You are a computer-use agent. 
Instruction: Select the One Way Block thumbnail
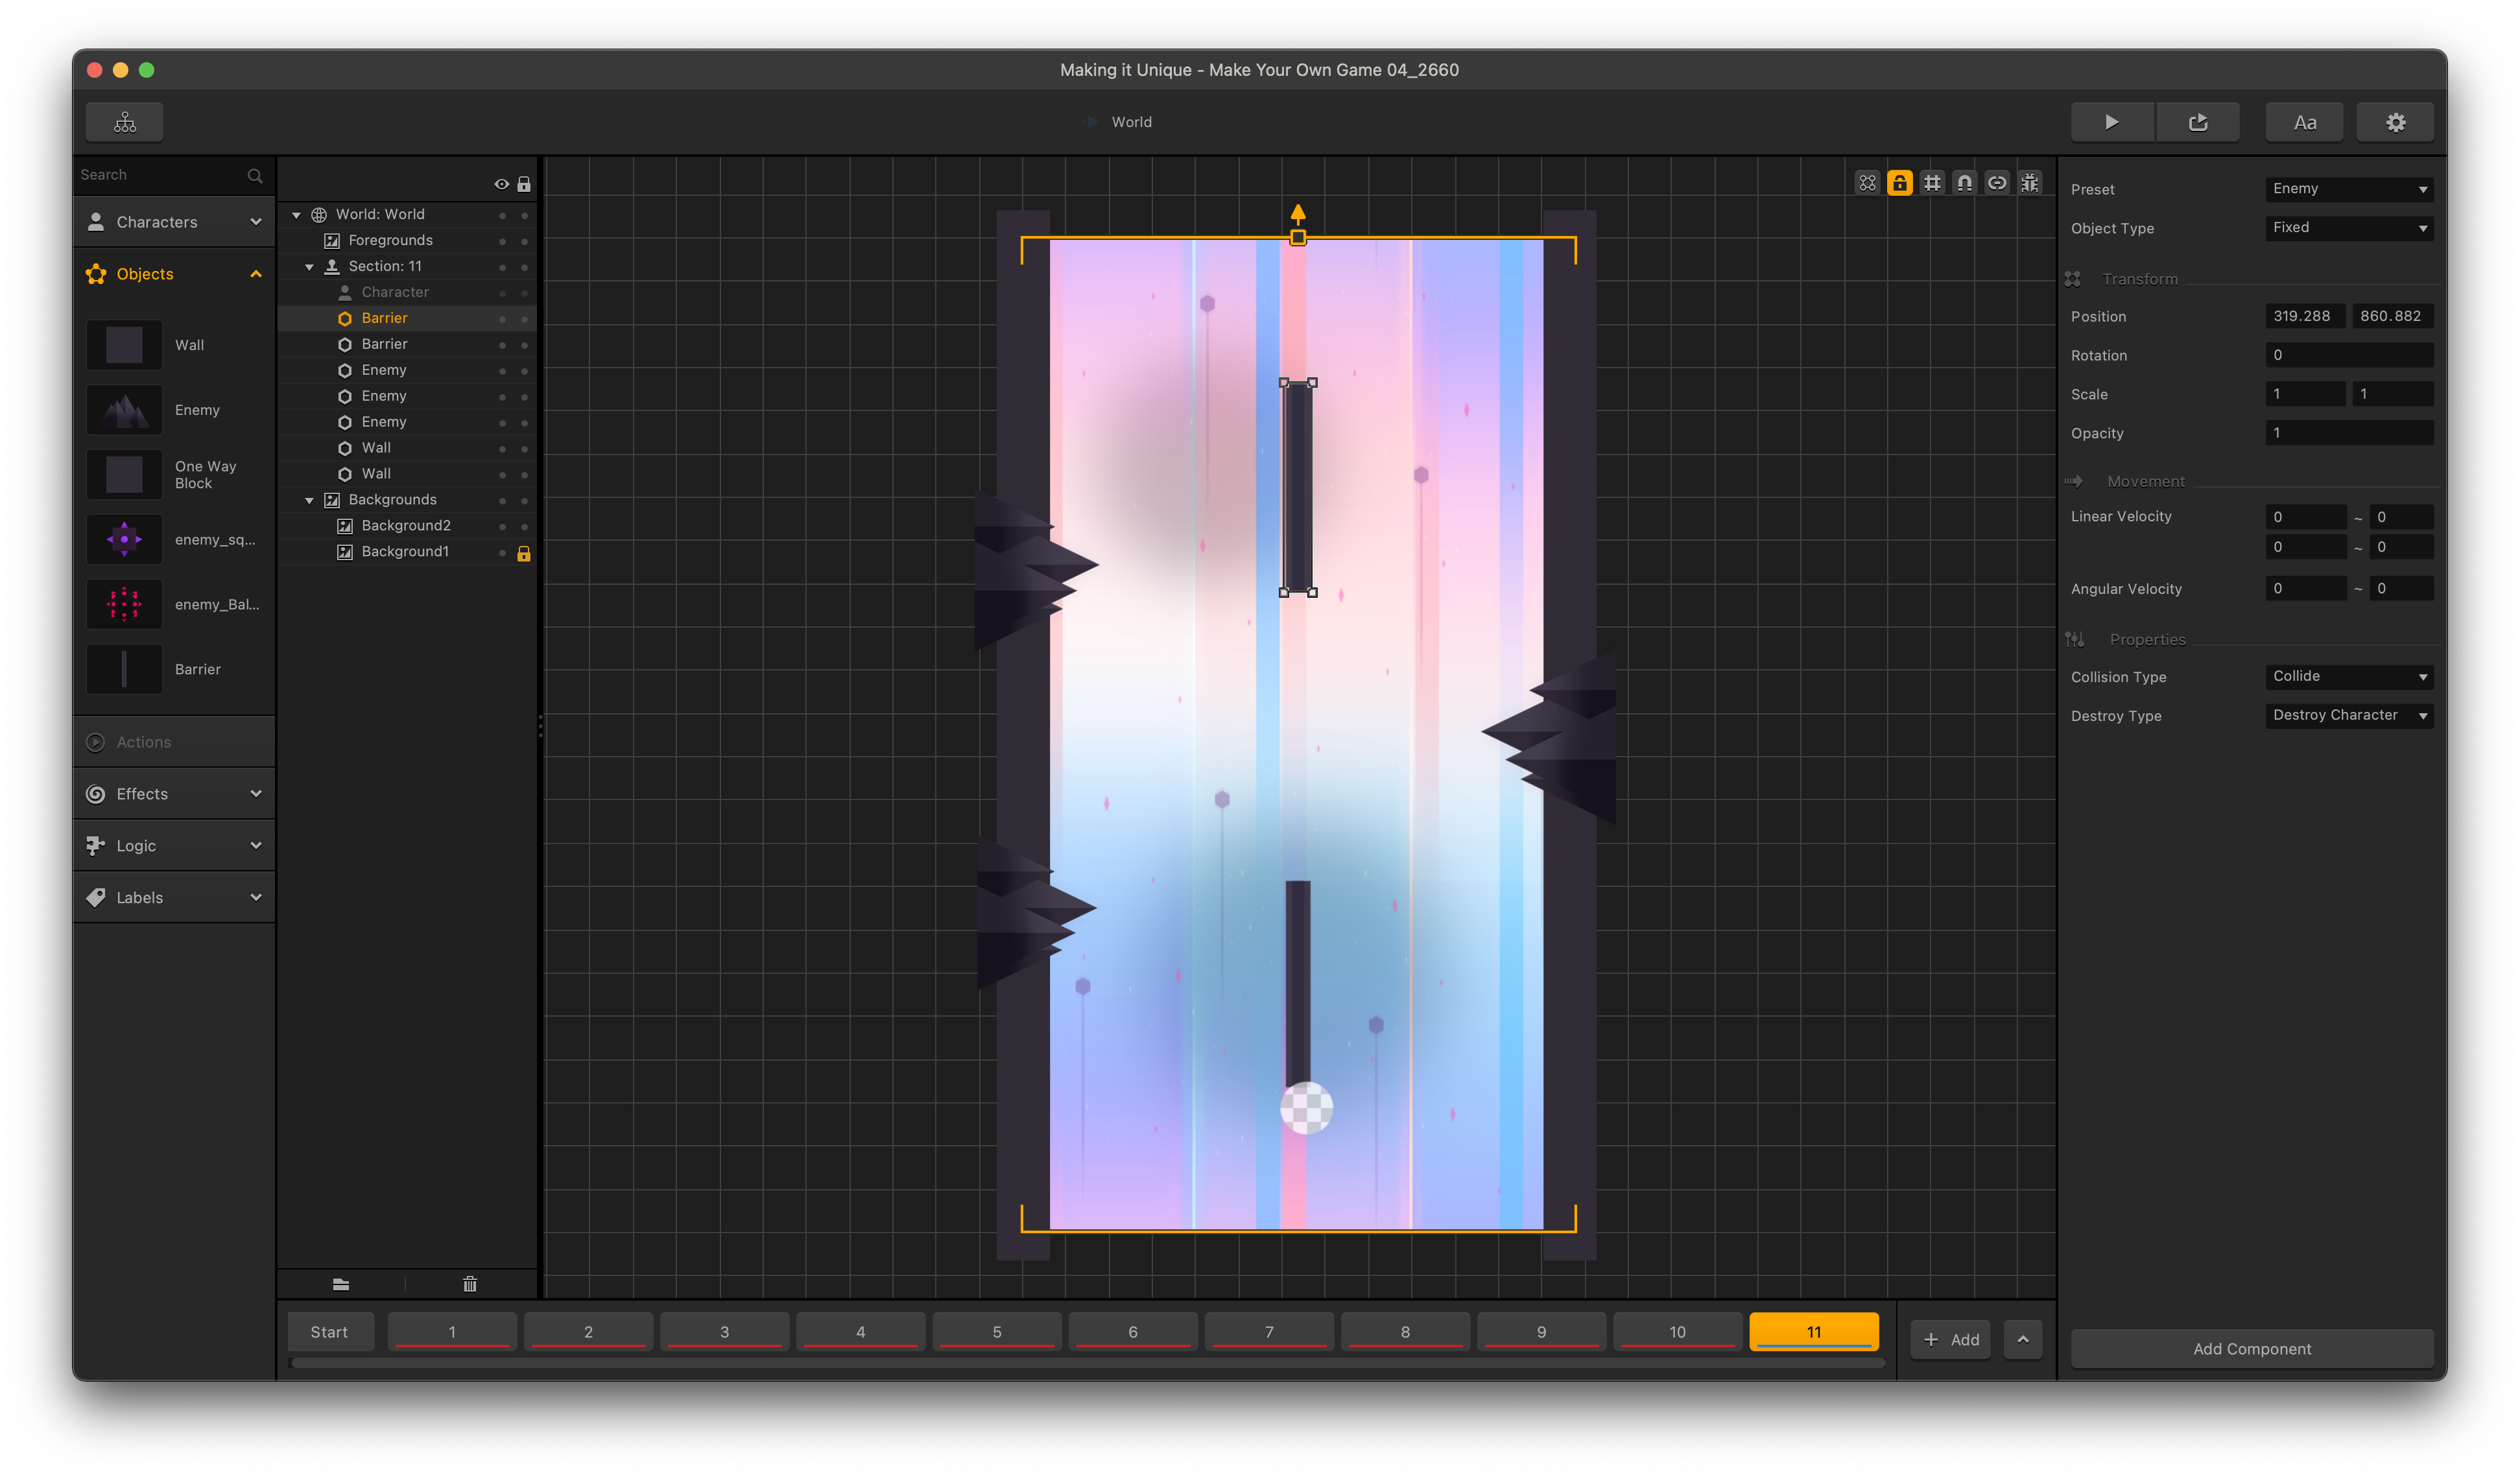[x=124, y=475]
